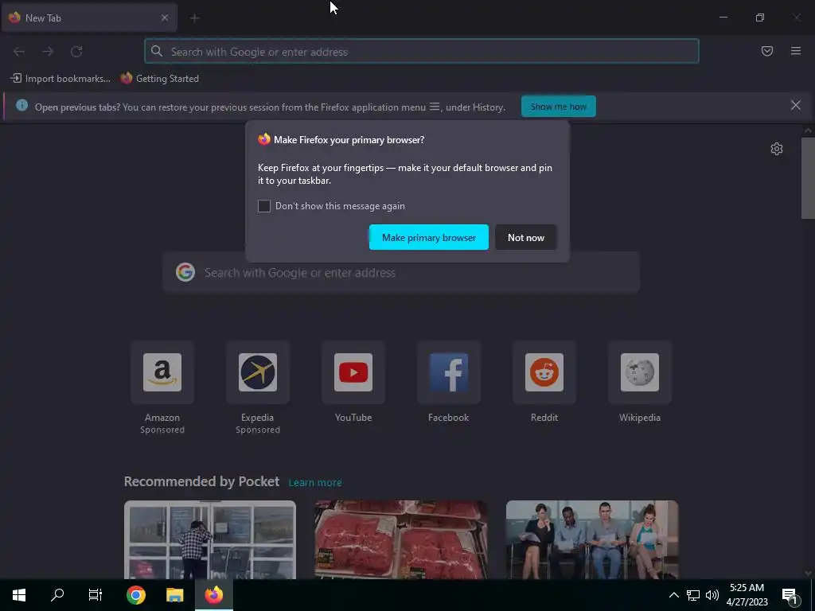Close the New Tab tab
Screen dimensions: 815x611
pos(164,18)
